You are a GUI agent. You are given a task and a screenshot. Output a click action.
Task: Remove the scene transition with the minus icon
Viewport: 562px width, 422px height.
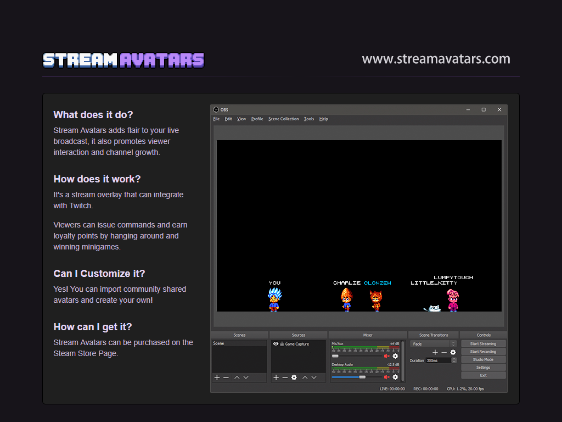444,352
